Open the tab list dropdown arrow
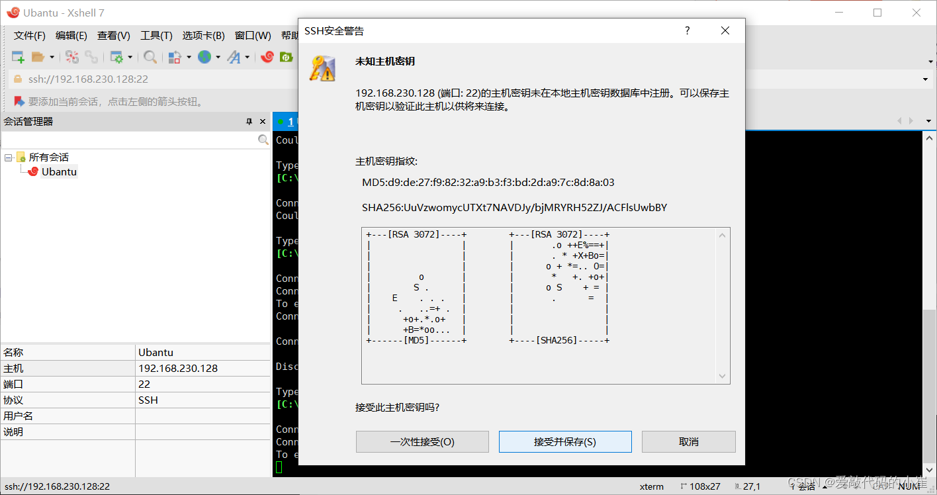Image resolution: width=937 pixels, height=495 pixels. 928,121
